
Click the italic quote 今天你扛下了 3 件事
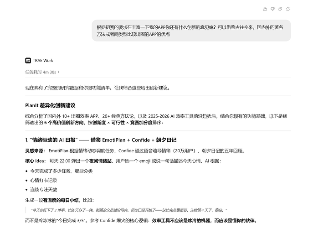point(129,210)
